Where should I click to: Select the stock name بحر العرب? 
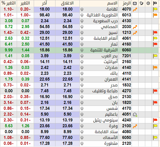pyautogui.click(x=110, y=56)
